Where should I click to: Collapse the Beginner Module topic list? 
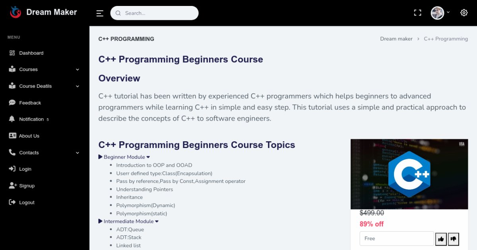tap(124, 157)
